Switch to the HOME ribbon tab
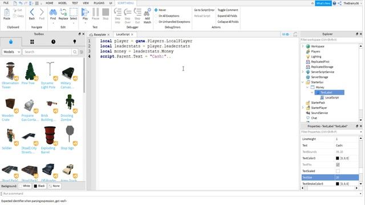 click(50, 3)
